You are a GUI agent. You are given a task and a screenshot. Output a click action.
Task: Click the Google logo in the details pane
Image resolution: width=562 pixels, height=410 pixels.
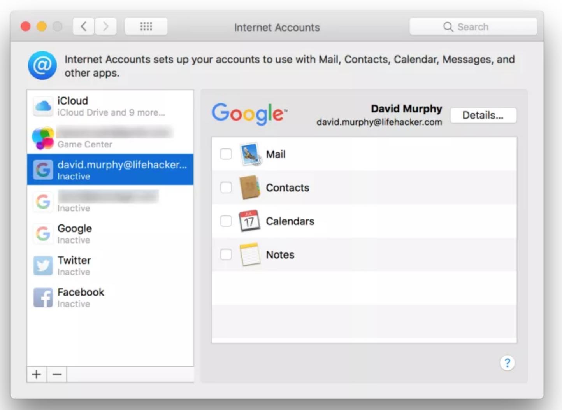point(249,114)
